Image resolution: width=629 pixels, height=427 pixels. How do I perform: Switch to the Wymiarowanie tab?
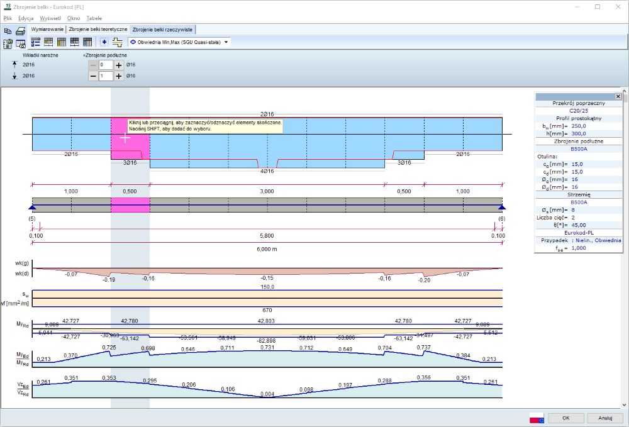(47, 30)
